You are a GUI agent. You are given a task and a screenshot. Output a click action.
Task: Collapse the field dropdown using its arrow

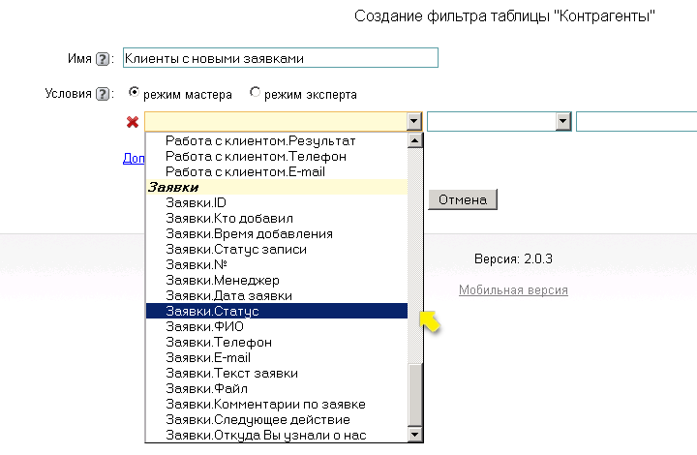[414, 122]
